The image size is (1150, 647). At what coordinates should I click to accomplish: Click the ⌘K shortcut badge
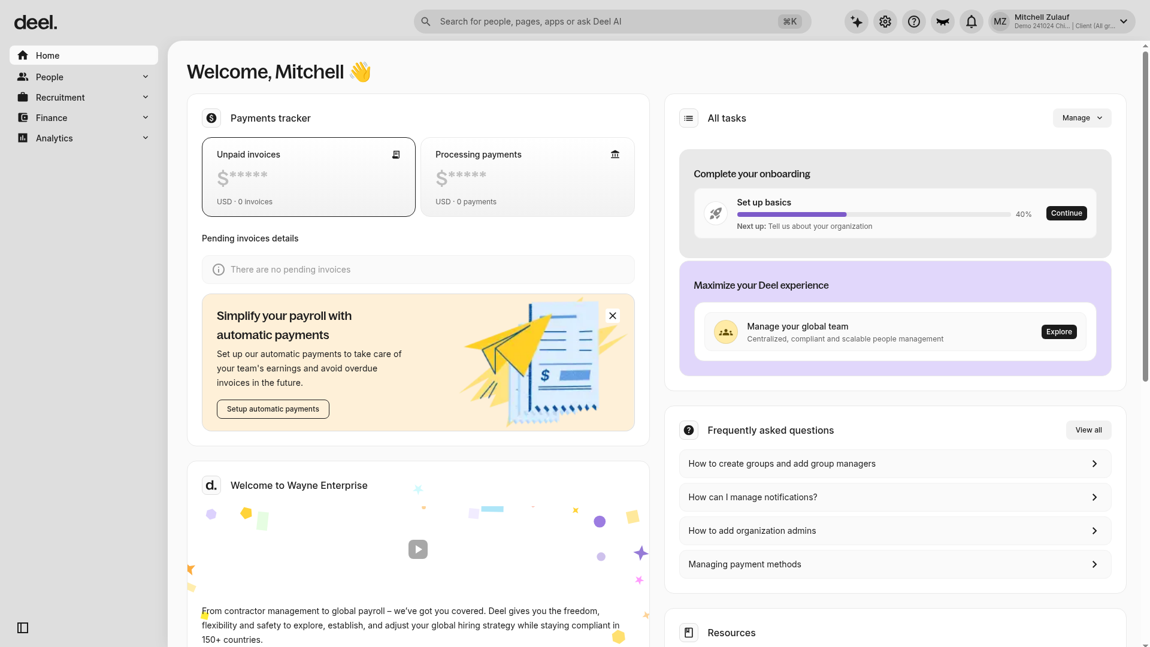click(x=790, y=22)
